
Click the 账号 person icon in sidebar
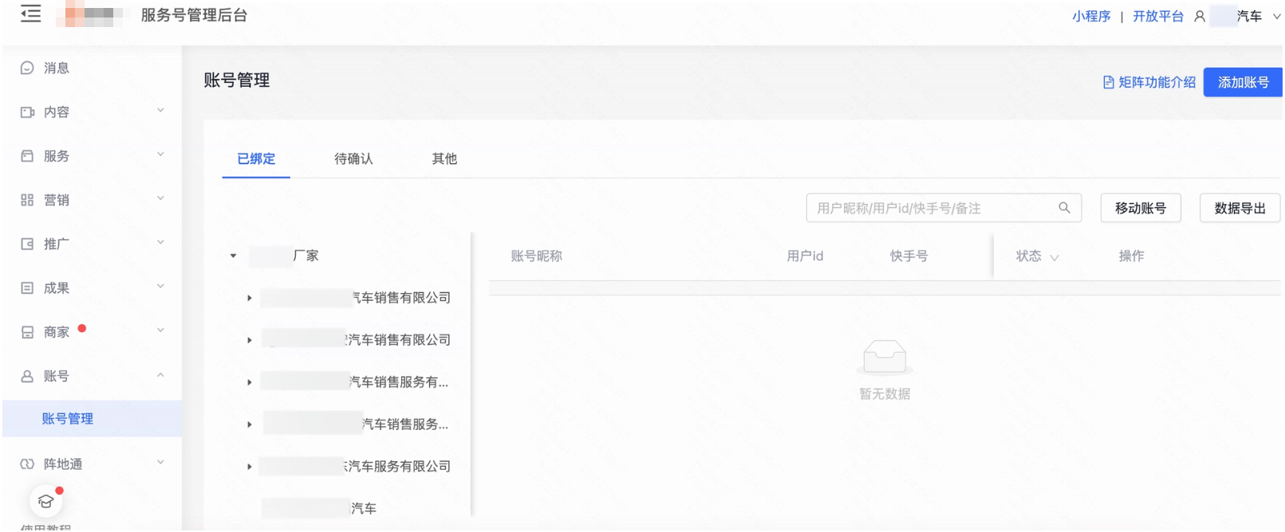tap(27, 376)
